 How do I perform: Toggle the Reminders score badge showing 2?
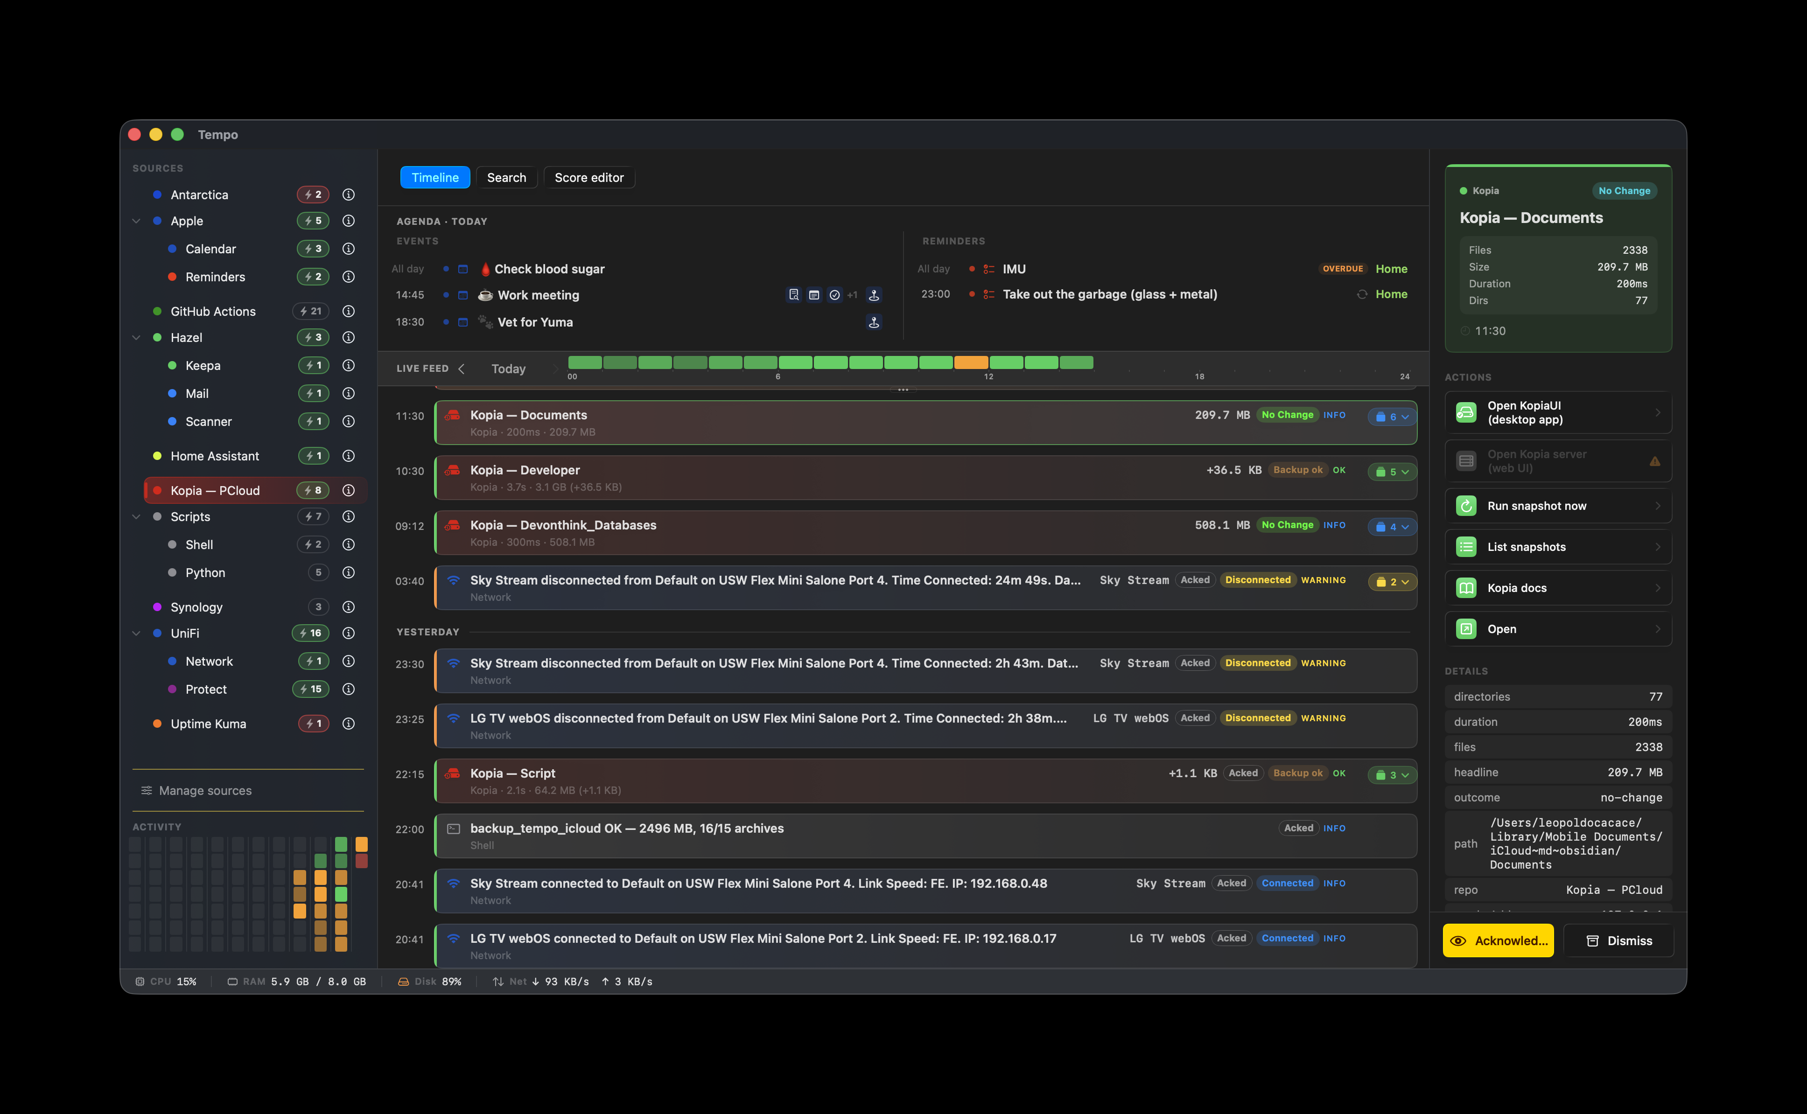pyautogui.click(x=313, y=276)
